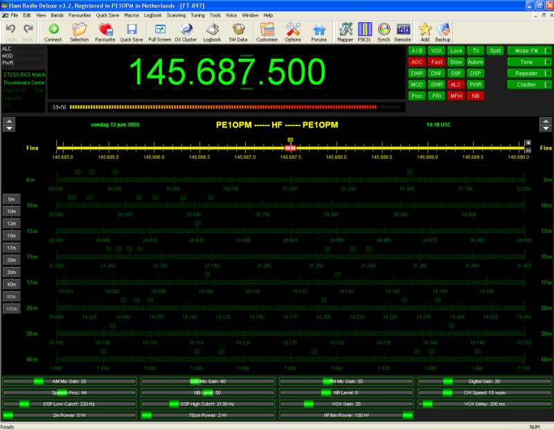Viewport: 554px width, 430px height.
Task: Select the SWR meter button
Action: (x=436, y=85)
